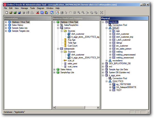The image size is (154, 118).
Task: Select the Total Age measure
Action: (x=72, y=43)
